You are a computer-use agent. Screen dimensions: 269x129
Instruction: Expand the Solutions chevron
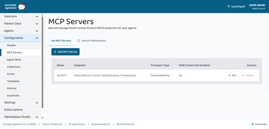[37, 16]
